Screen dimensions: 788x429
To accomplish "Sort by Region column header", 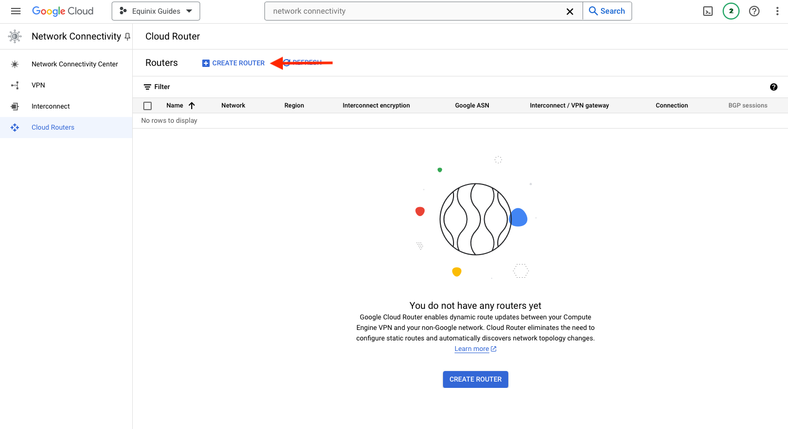I will tap(294, 105).
